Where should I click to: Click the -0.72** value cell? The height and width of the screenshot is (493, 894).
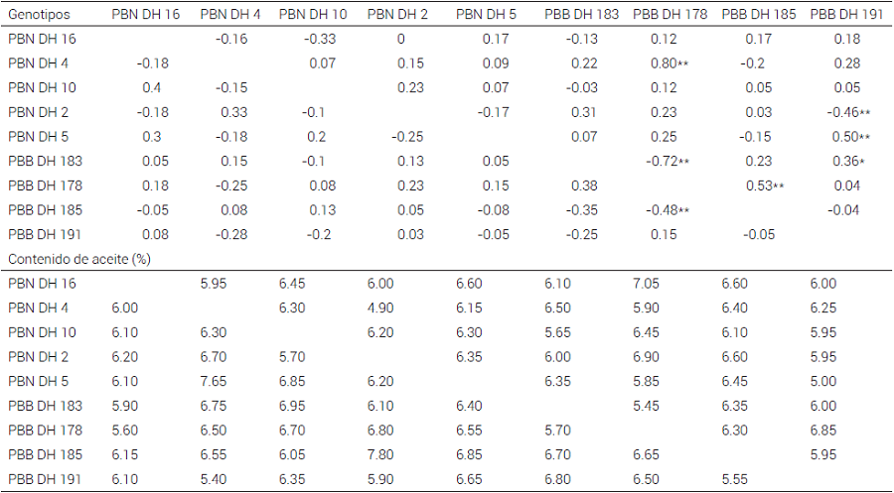click(669, 161)
